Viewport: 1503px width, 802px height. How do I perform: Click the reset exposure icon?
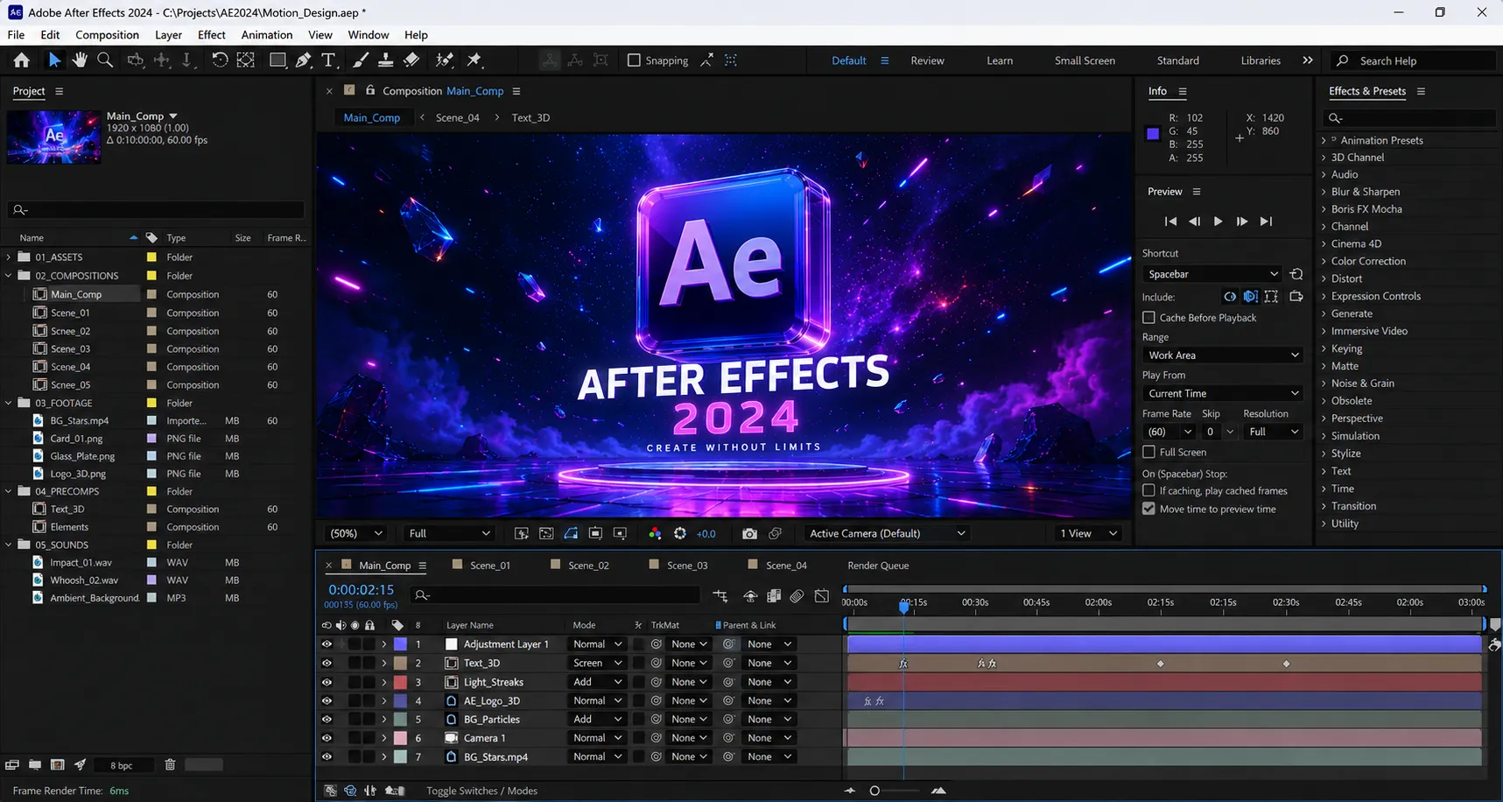click(x=680, y=533)
